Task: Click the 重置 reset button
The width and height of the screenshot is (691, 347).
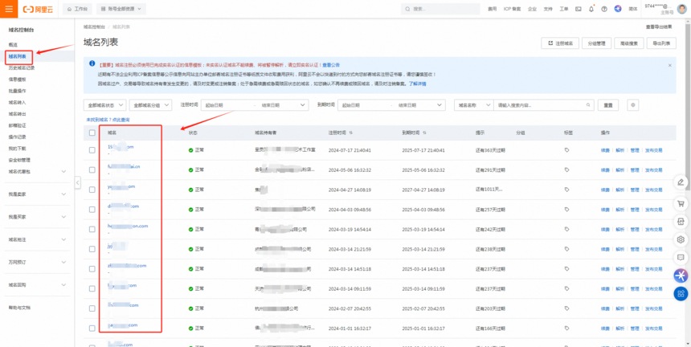Action: click(x=608, y=105)
